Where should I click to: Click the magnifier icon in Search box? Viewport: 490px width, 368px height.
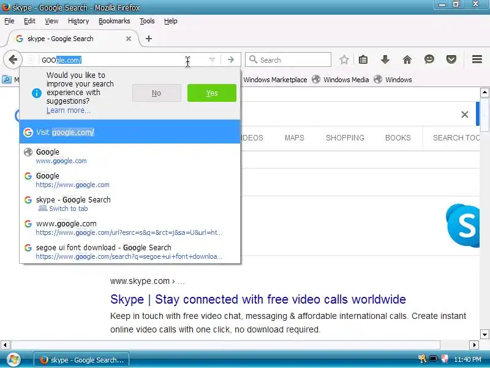point(253,59)
